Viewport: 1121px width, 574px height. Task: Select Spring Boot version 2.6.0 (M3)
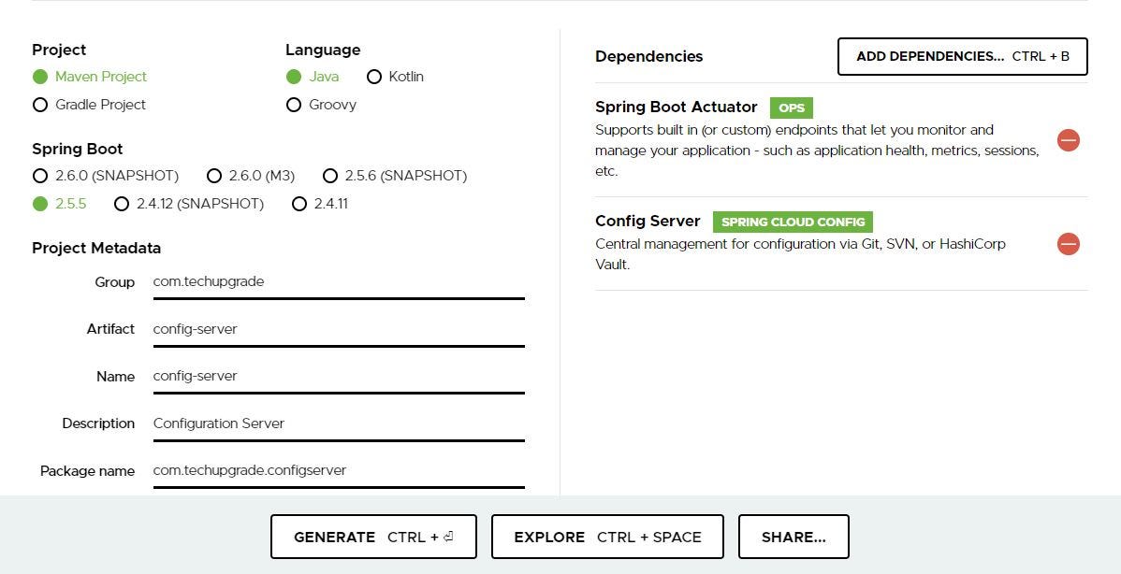point(214,176)
